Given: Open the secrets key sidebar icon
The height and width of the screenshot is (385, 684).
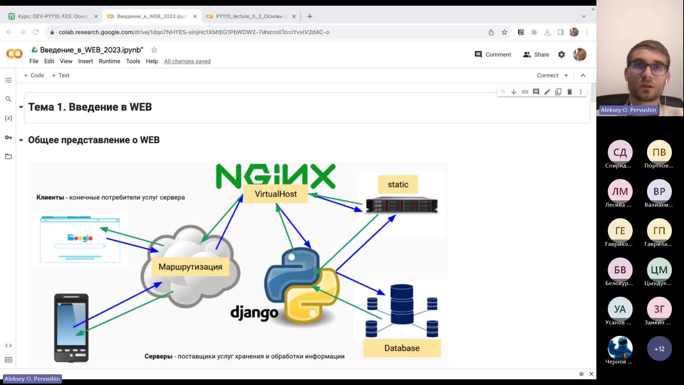Looking at the screenshot, I should (x=9, y=137).
